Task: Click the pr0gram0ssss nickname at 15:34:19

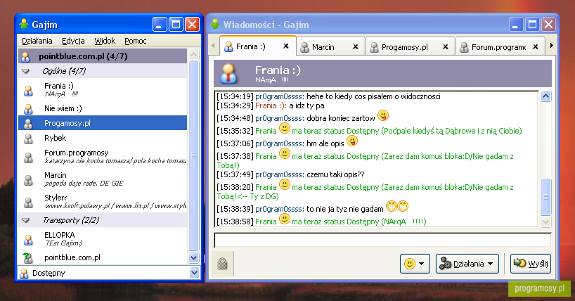Action: pyautogui.click(x=280, y=96)
